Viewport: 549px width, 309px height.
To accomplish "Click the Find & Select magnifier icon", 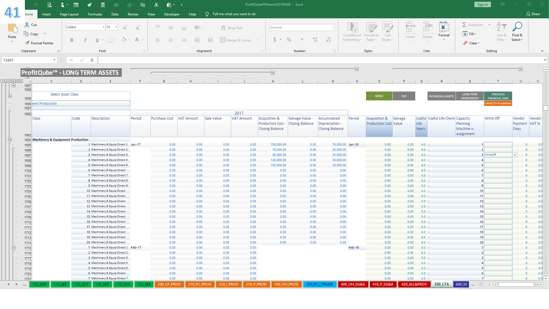I will (x=517, y=27).
